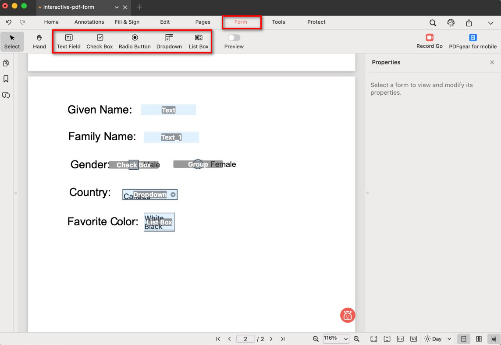The width and height of the screenshot is (501, 345).
Task: Click the Male check box field
Action: (134, 165)
